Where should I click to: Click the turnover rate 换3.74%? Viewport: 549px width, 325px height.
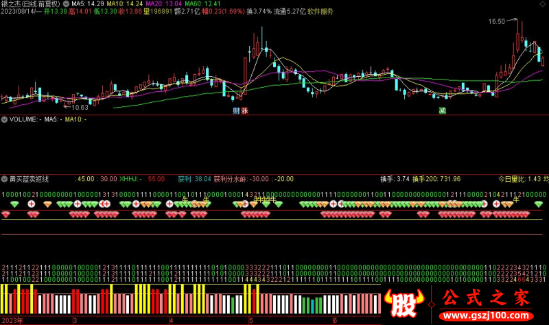(259, 12)
